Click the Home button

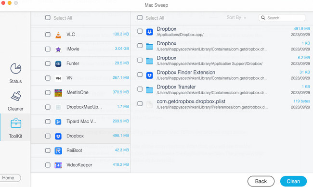click(10, 178)
